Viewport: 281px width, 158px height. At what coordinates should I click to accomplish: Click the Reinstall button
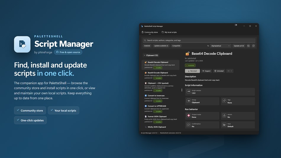coord(192,71)
